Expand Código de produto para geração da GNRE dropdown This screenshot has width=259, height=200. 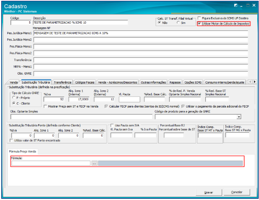(239, 117)
